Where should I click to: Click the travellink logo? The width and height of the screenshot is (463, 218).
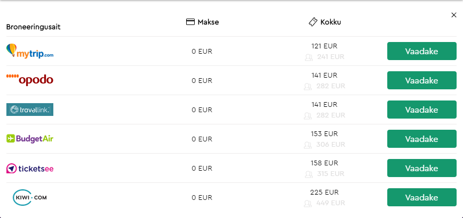(30, 110)
